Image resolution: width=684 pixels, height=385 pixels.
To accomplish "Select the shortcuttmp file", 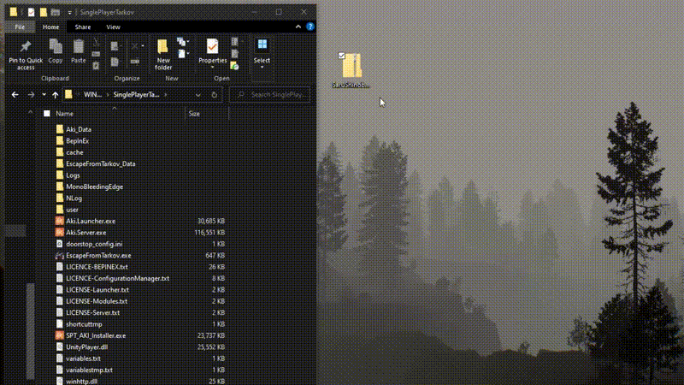I will pos(84,324).
